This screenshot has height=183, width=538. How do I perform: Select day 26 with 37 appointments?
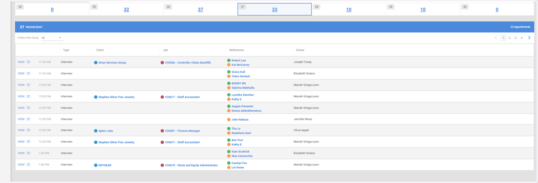[x=200, y=9]
